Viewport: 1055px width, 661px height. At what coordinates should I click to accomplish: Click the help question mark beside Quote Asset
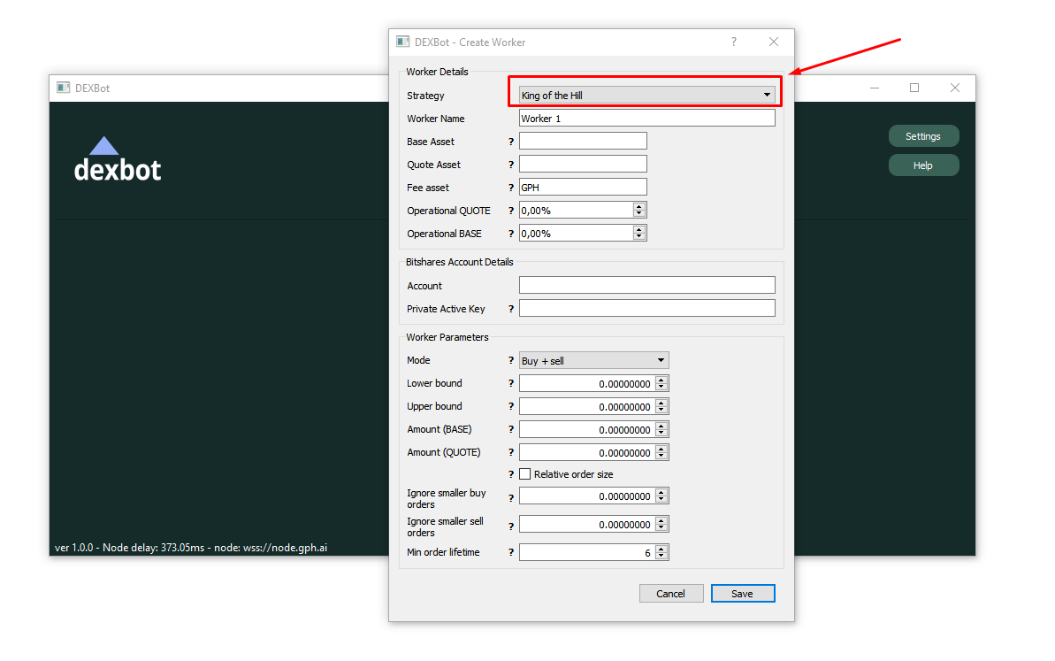pyautogui.click(x=510, y=165)
